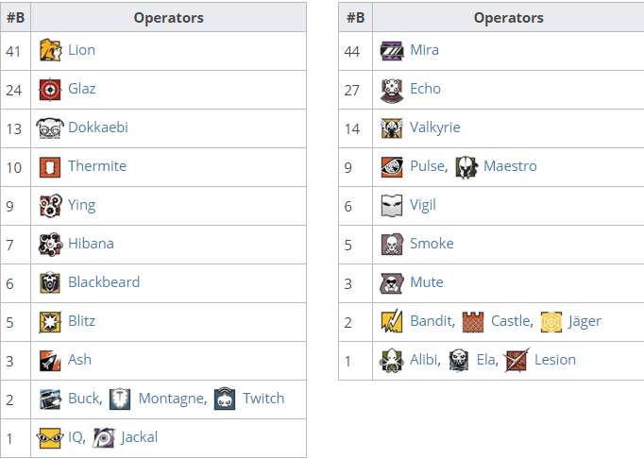Click the Castle red wall icon
Viewport: 644px width, 459px height.
pos(473,322)
